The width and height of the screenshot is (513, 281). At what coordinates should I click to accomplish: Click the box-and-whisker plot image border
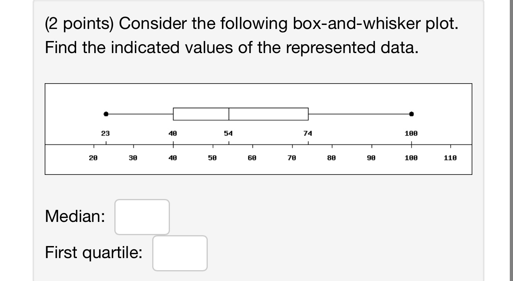pos(258,84)
